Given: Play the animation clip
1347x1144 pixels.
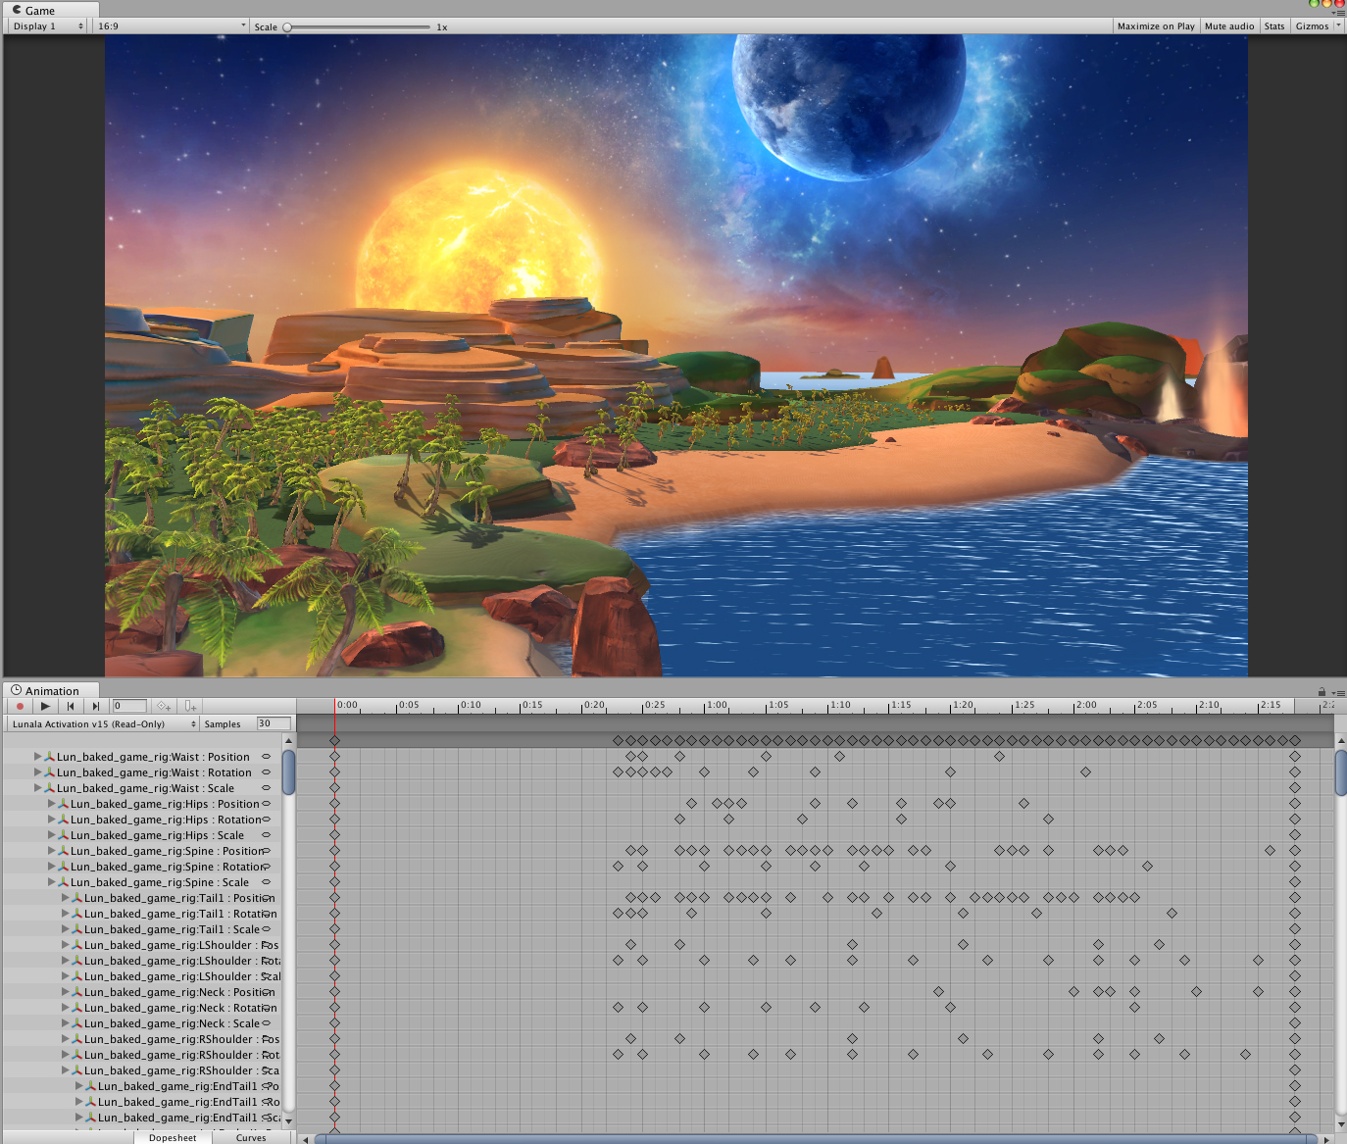Looking at the screenshot, I should click(45, 706).
